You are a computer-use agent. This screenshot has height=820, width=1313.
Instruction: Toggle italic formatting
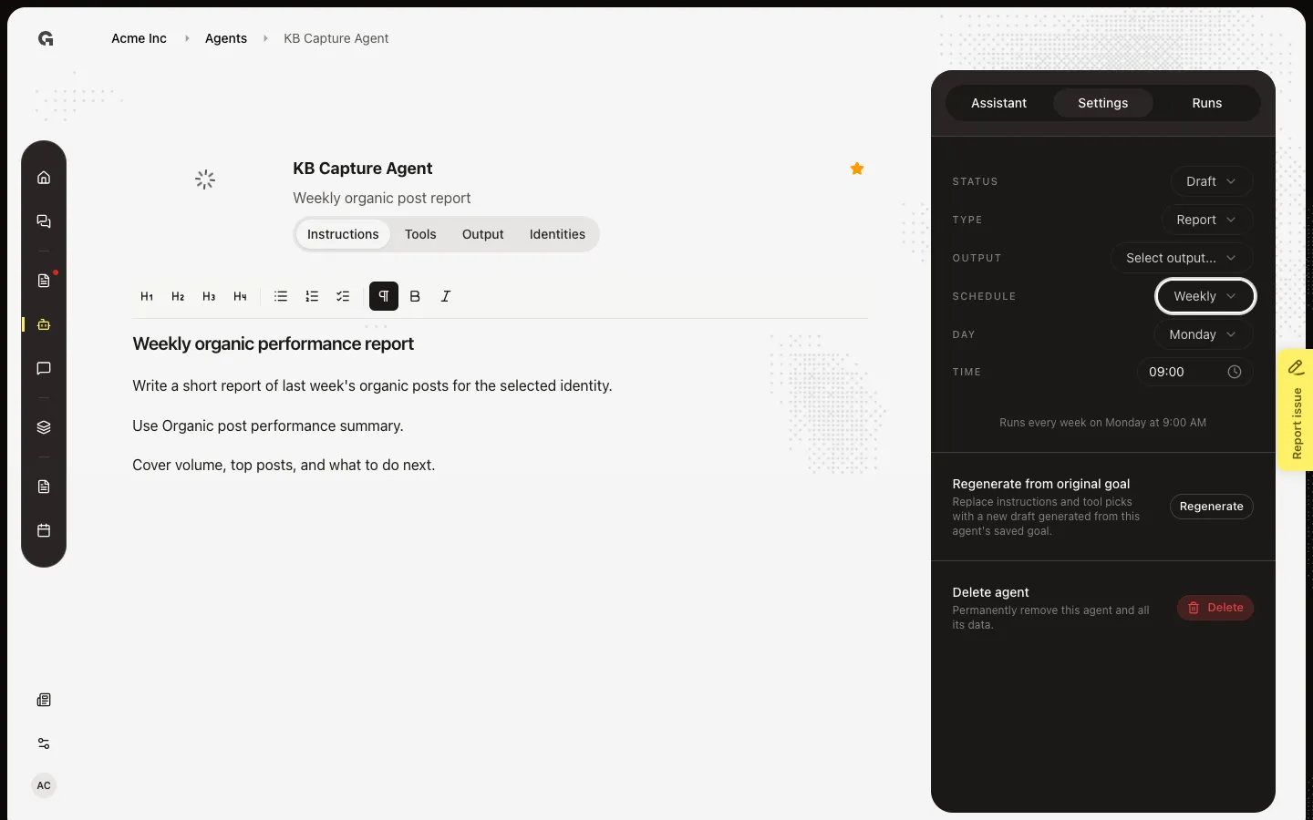click(x=446, y=296)
